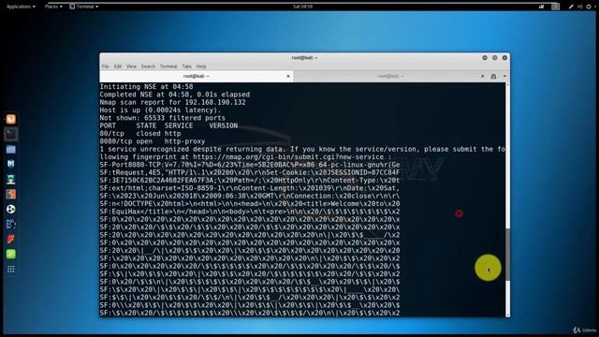Open the Terminal menu in menu bar
599x337 pixels.
coord(168,66)
